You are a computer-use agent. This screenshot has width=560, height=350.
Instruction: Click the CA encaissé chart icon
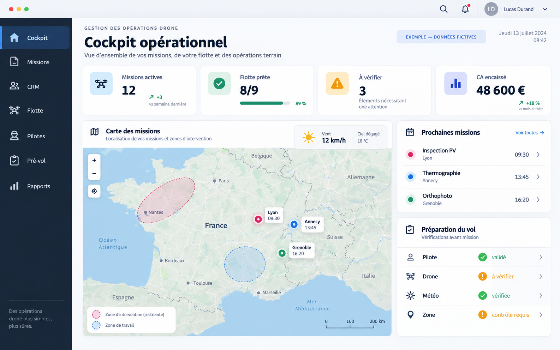pyautogui.click(x=455, y=84)
